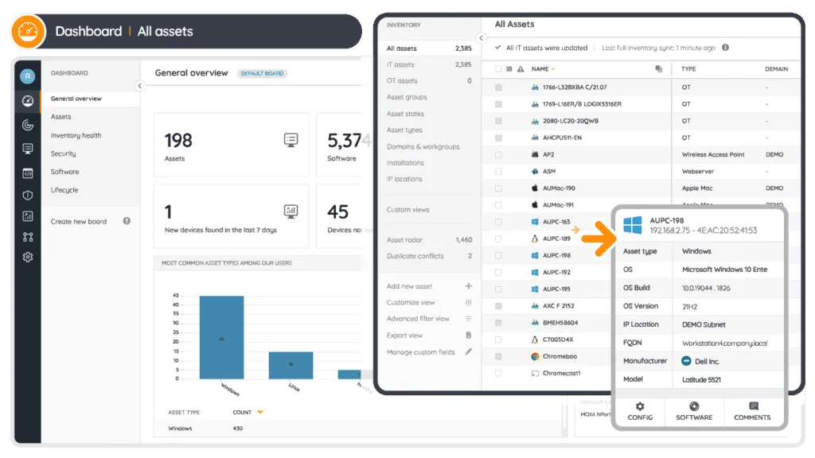Click the Windows bar in the chart

(221, 337)
